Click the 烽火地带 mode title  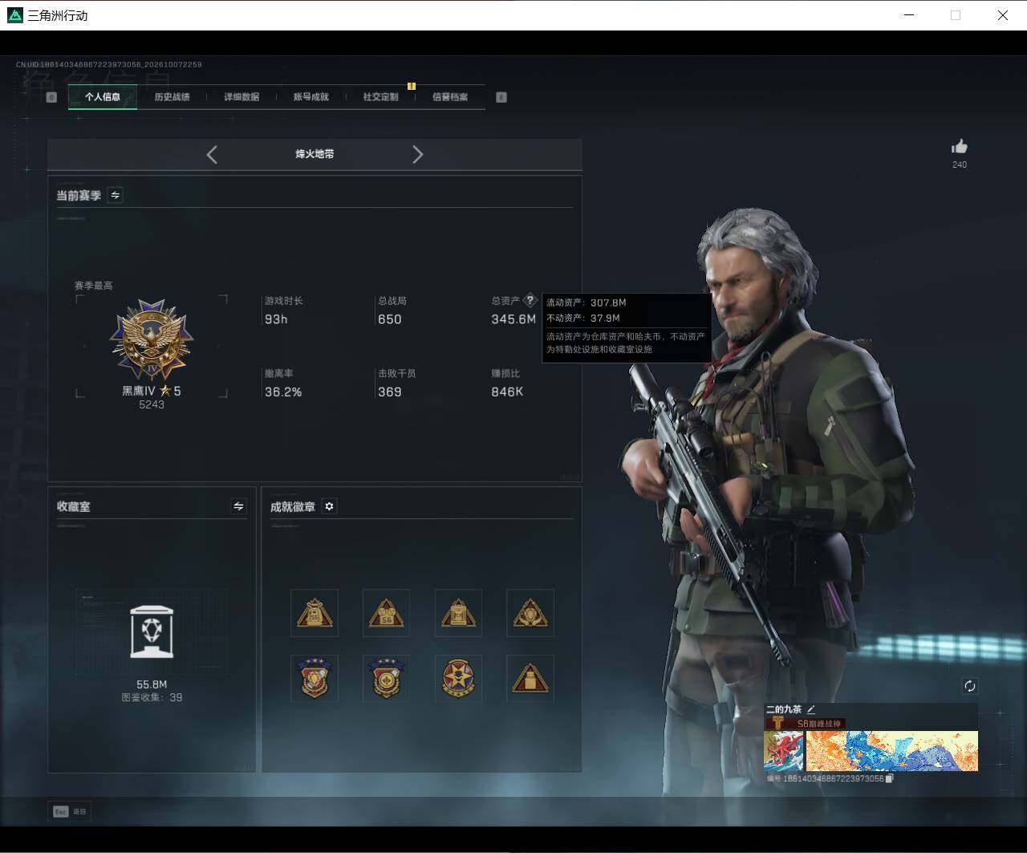click(315, 154)
